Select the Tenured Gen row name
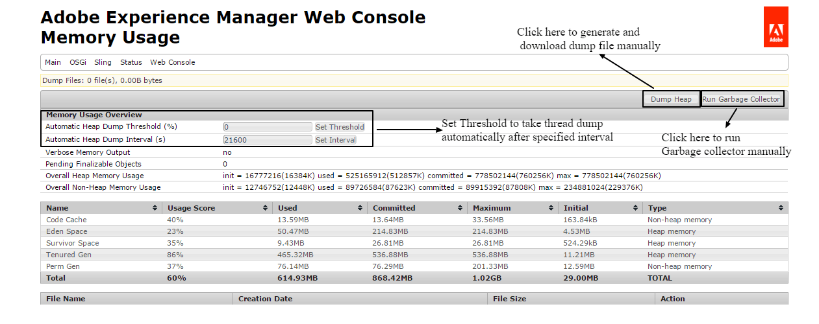The height and width of the screenshot is (324, 819). [x=69, y=255]
